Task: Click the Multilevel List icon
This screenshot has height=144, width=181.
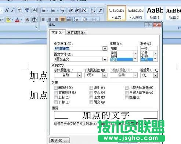Action: pyautogui.click(x=62, y=10)
